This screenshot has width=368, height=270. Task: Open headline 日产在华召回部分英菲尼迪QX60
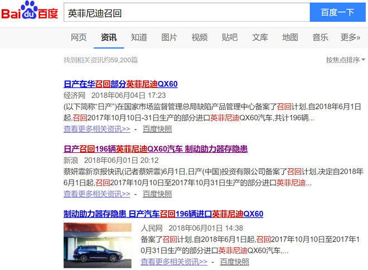coord(120,84)
